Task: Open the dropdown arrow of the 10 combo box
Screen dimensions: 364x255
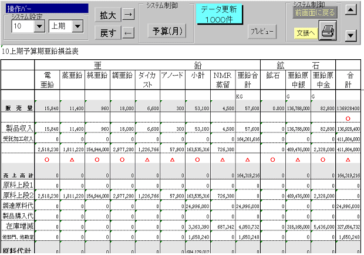Action: (39, 26)
